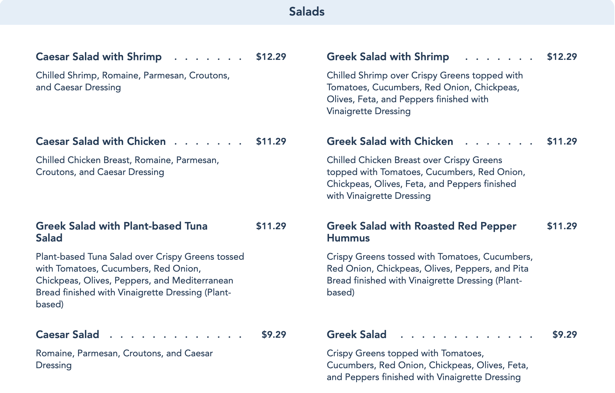This screenshot has height=393, width=615.
Task: Select the Chilled Shrimp over Crispy Greens description
Action: click(425, 93)
